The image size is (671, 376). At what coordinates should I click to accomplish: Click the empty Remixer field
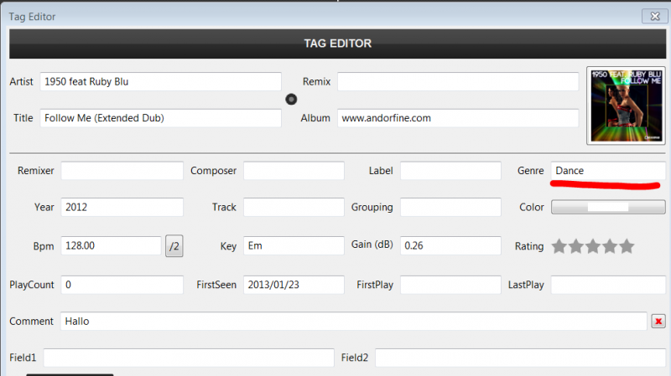point(122,171)
